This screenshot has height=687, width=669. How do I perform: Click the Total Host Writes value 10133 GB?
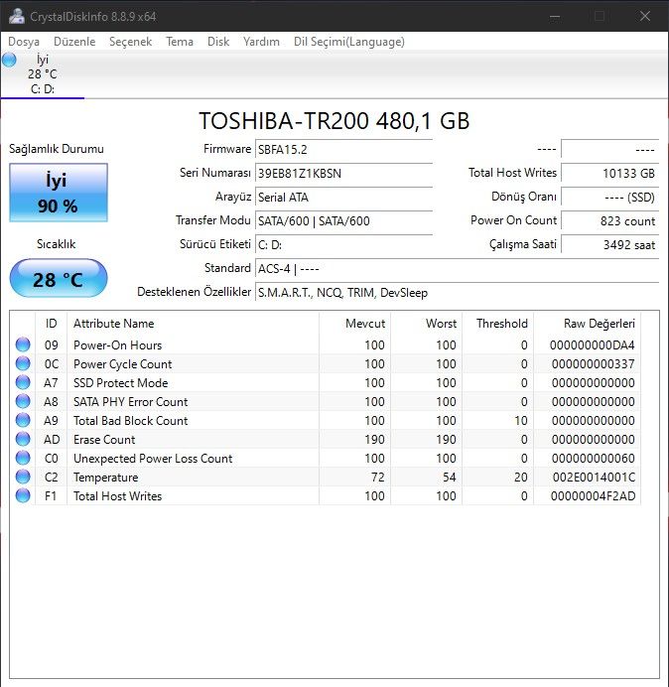tap(609, 173)
